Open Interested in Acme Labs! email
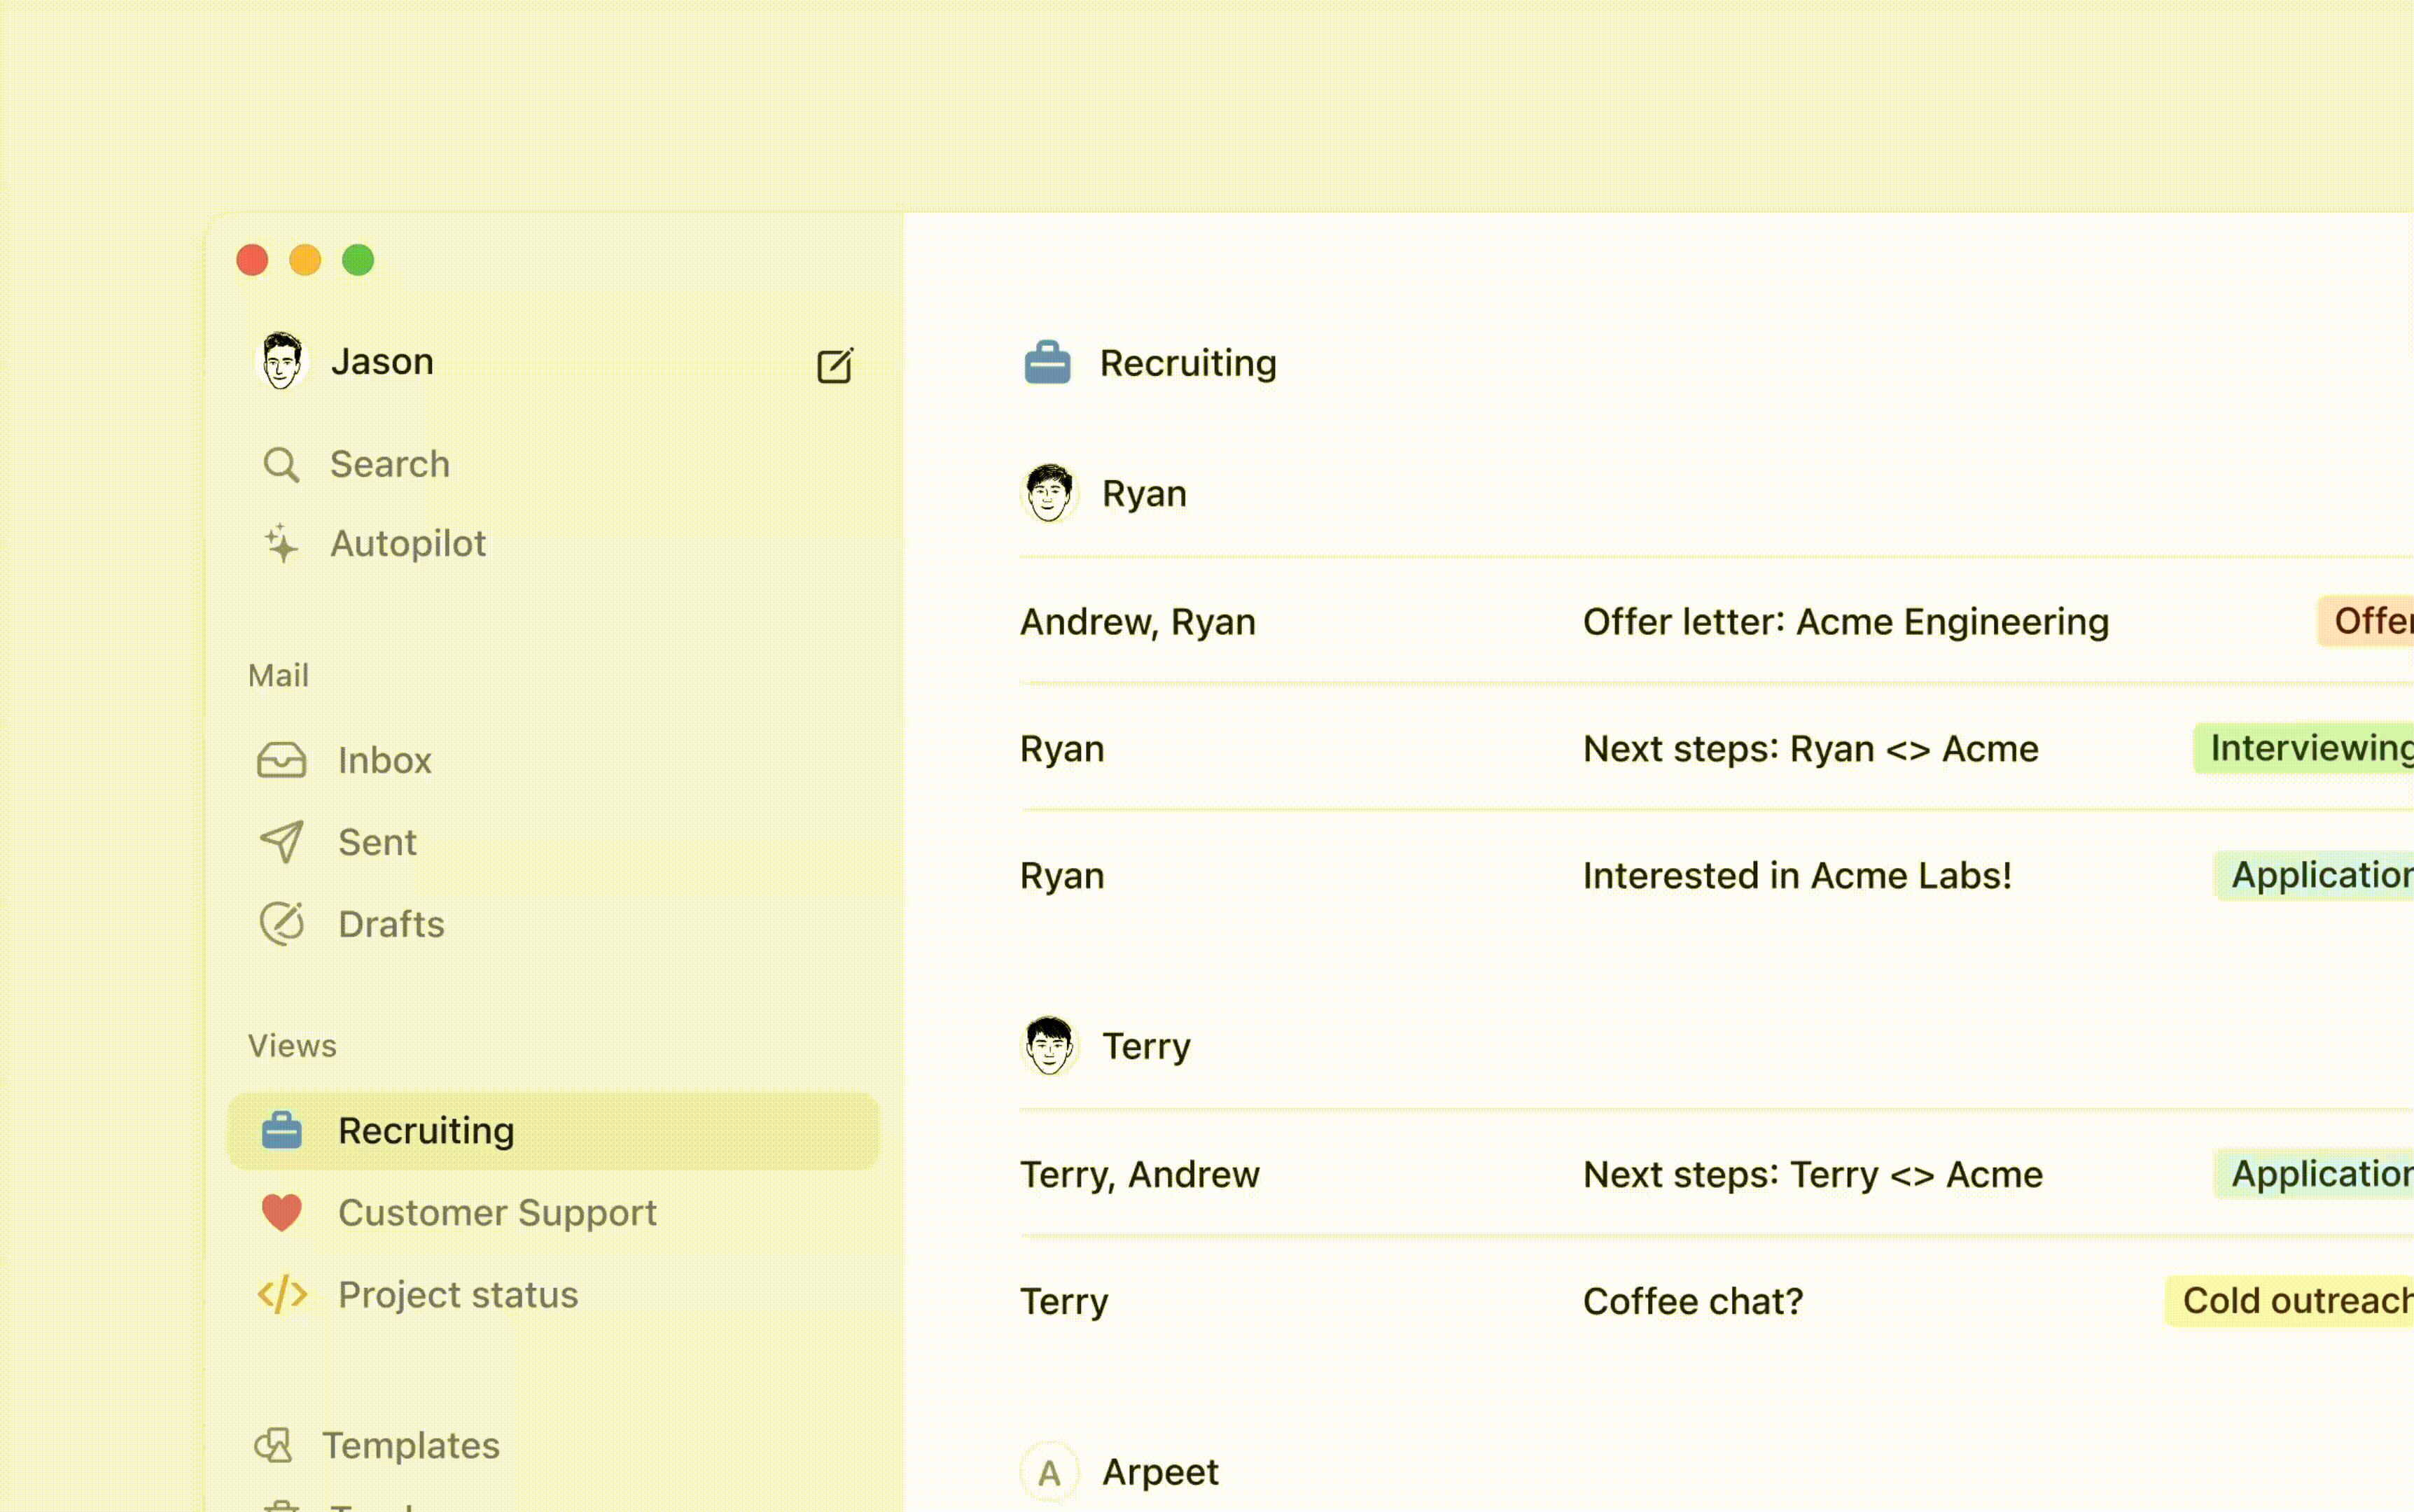Screen dimensions: 2414x1512 (x=1796, y=876)
